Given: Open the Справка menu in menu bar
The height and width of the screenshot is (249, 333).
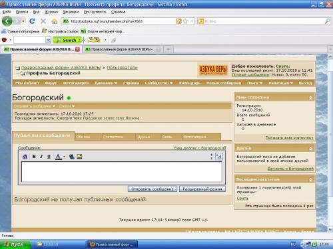Looking at the screenshot, I should coord(118,12).
